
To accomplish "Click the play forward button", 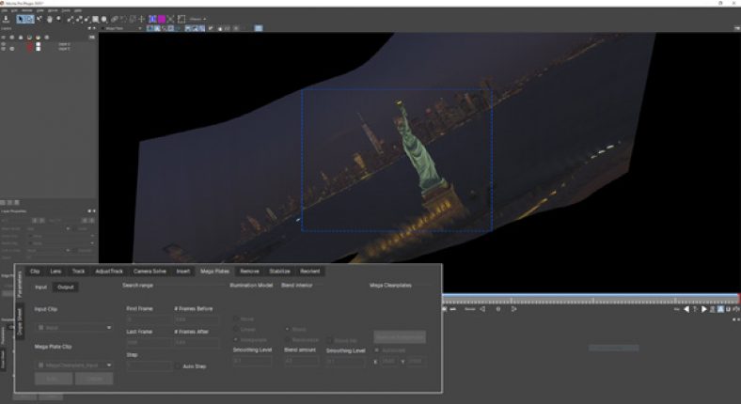I will 704,308.
